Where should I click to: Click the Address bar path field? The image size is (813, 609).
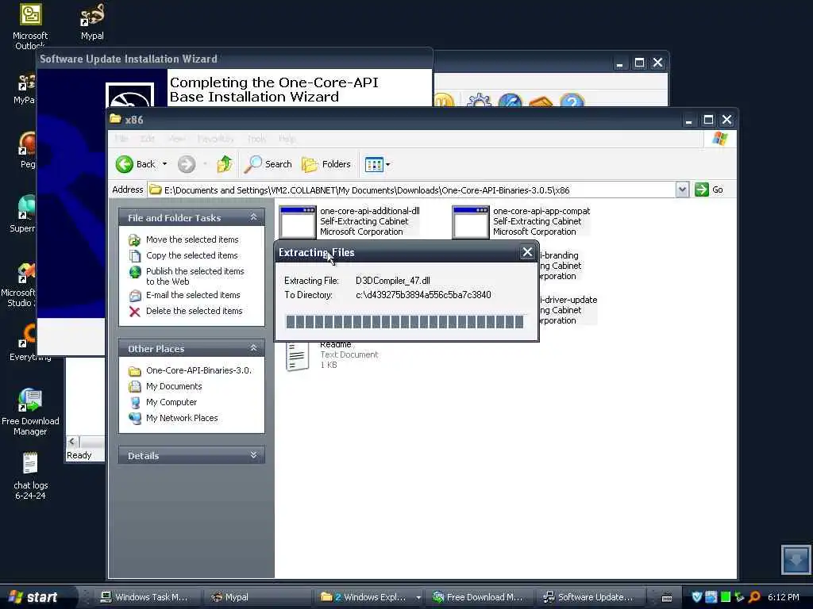[x=412, y=190]
